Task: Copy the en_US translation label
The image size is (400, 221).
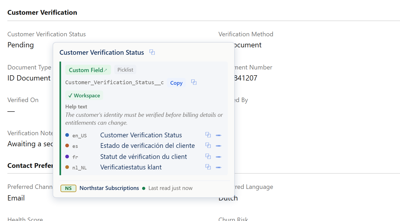Action: tap(208, 135)
